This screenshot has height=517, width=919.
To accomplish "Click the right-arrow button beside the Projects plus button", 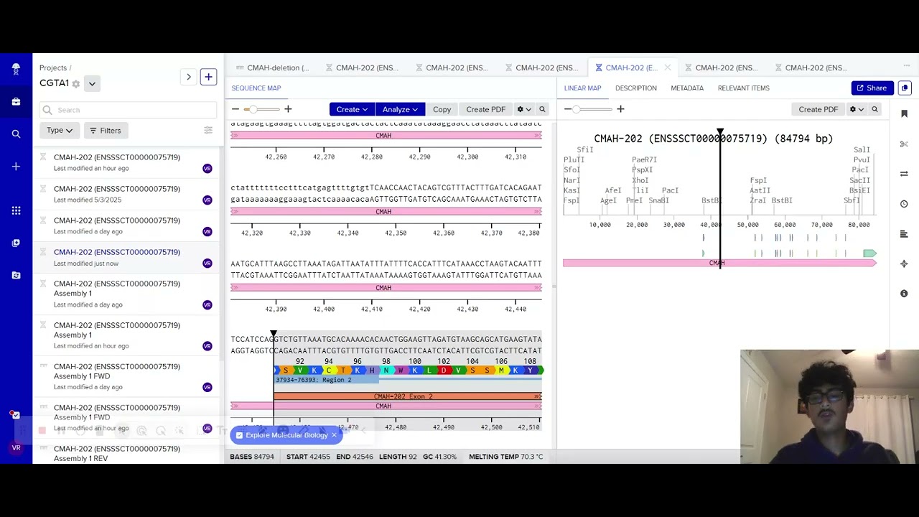I will (x=189, y=77).
